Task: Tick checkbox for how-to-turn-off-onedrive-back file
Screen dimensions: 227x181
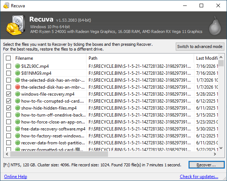Action: coord(8,115)
